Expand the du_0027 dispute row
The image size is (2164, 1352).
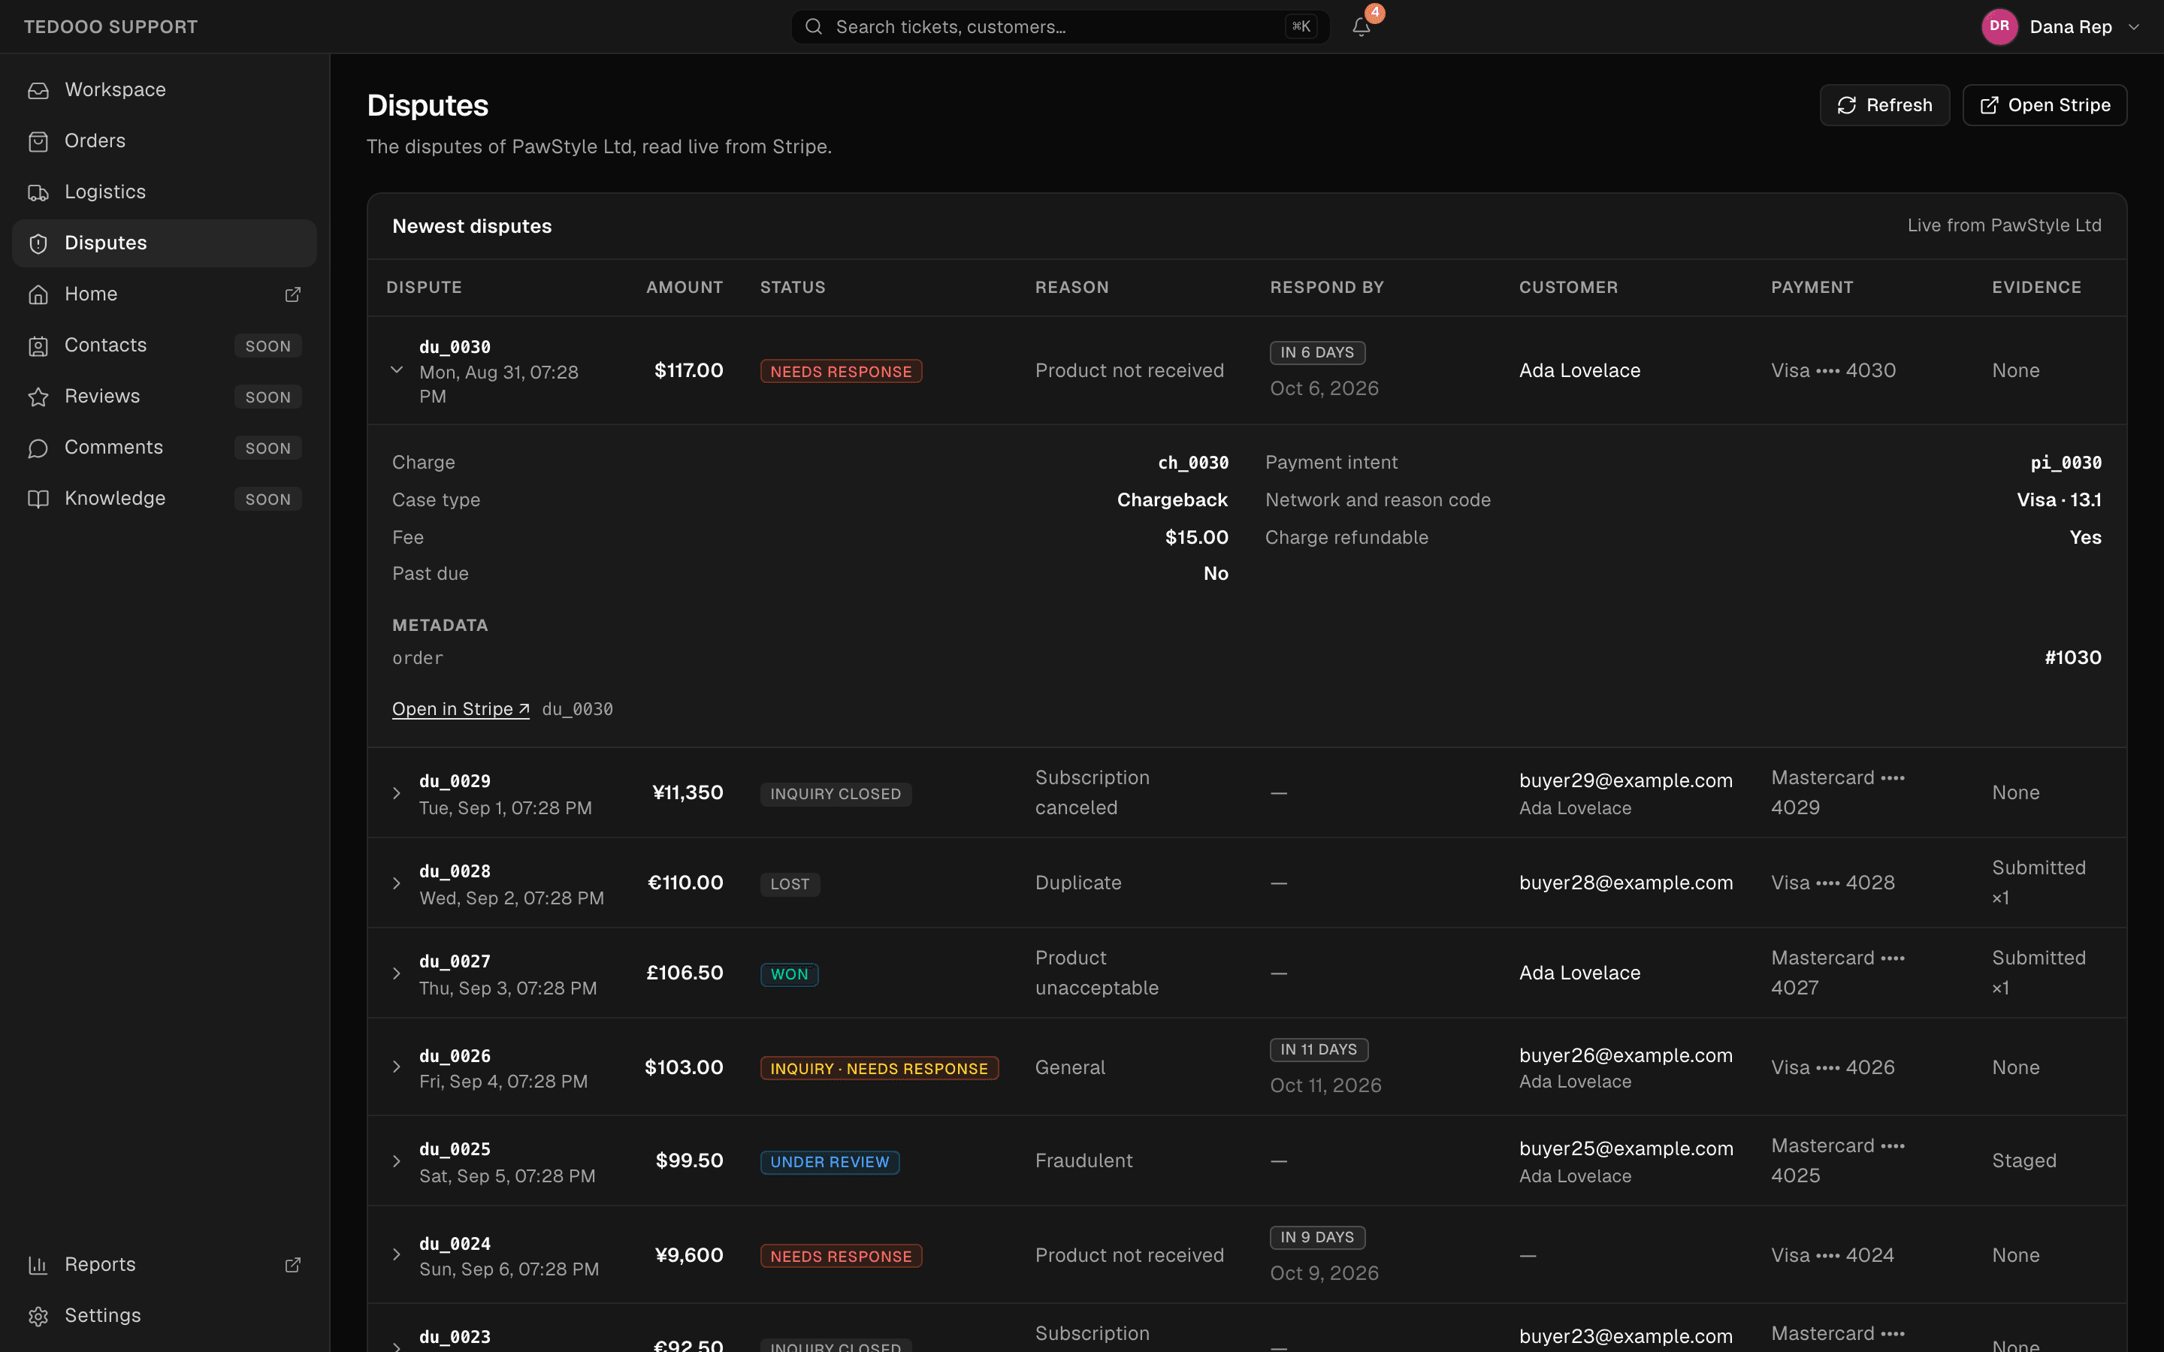[397, 973]
